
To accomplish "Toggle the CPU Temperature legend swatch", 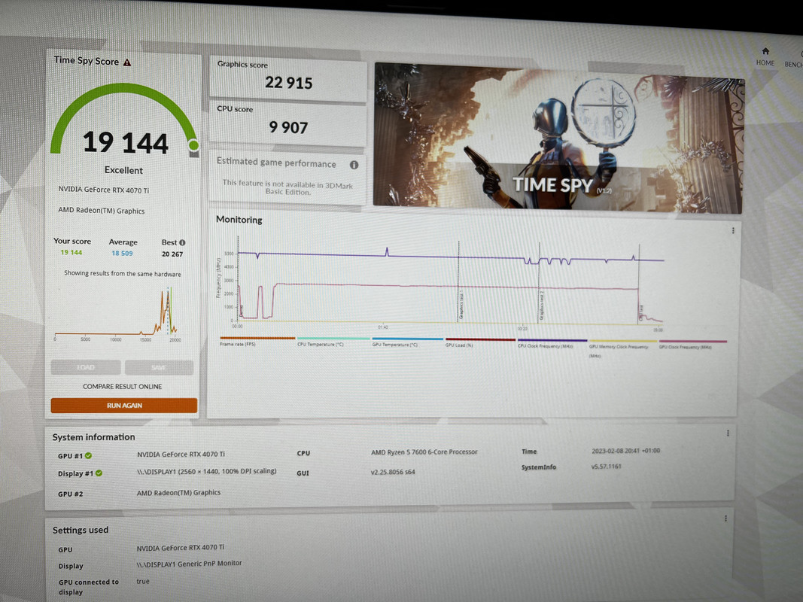I will point(333,339).
